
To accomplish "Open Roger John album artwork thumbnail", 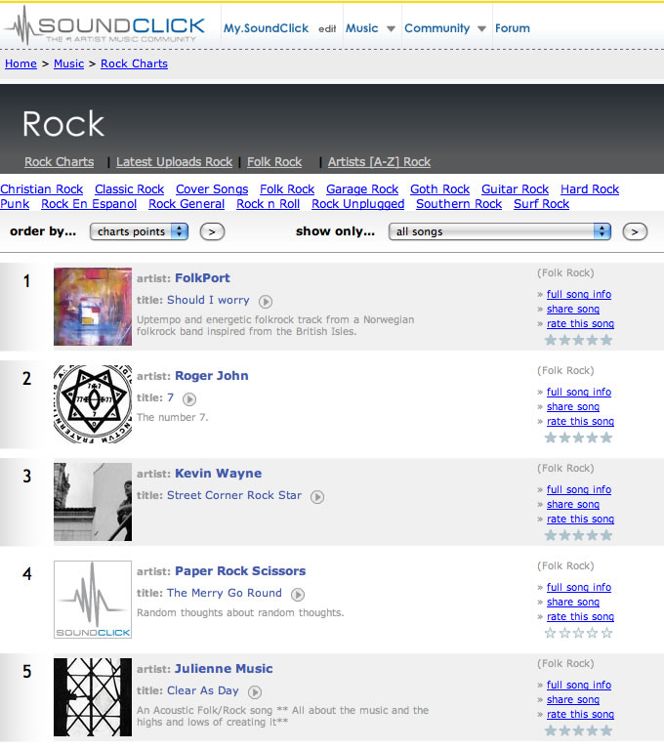I will click(93, 404).
